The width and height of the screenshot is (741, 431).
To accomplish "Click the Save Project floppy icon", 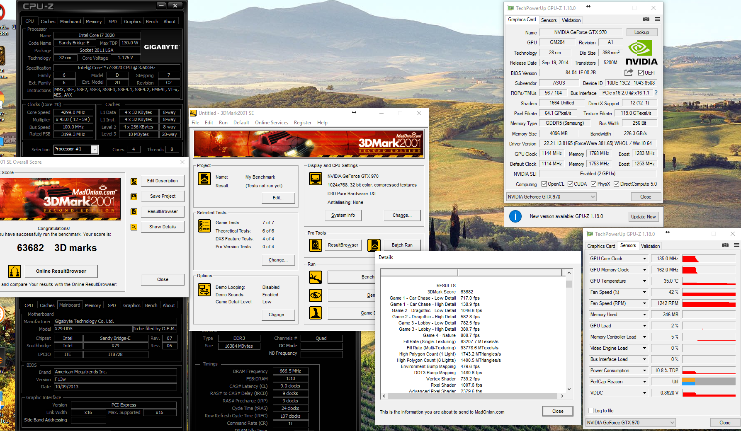I will point(134,196).
